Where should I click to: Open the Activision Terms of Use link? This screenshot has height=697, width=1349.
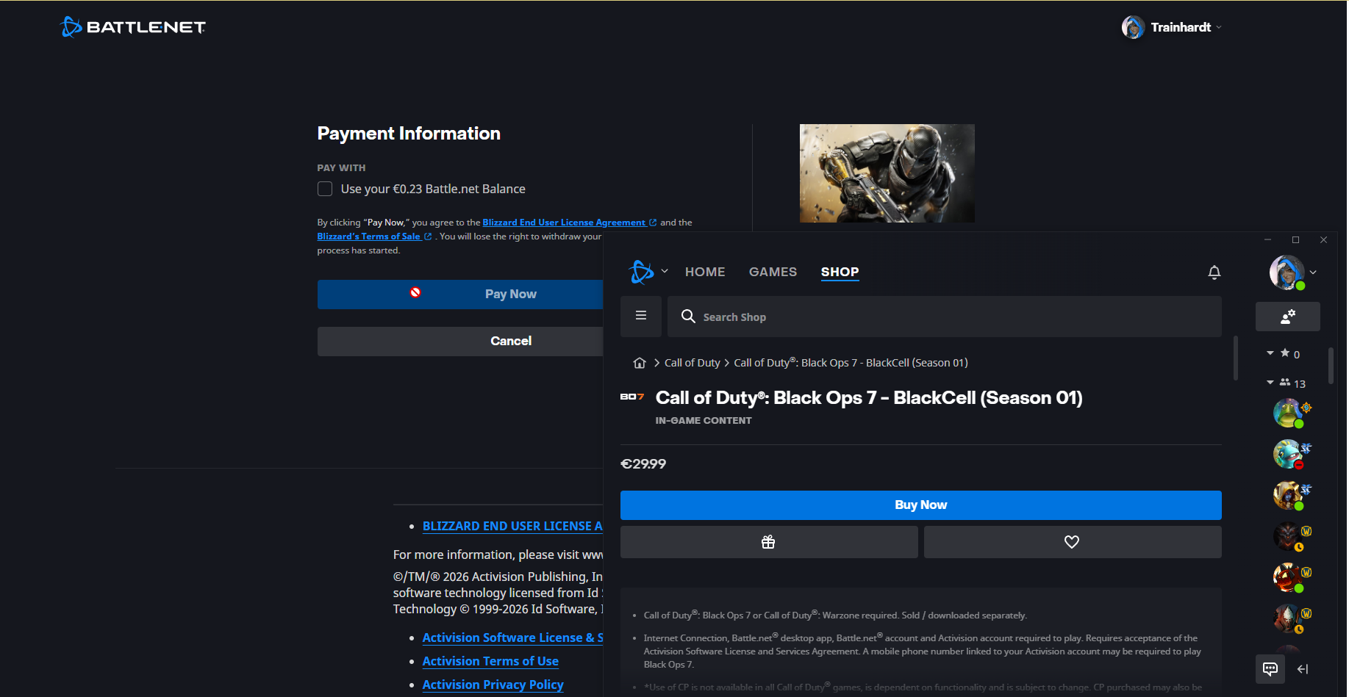(490, 661)
